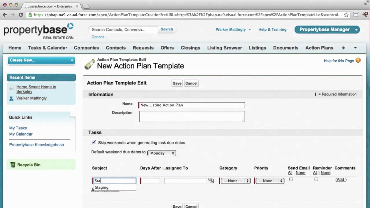The image size is (370, 208).
Task: Add more tabs with plus icon
Action: pos(343,48)
